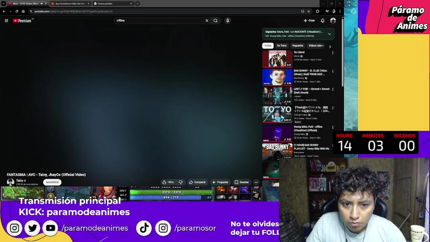Screen dimensions: 430x242
Task: Start voice search with microphone
Action: coord(227,21)
